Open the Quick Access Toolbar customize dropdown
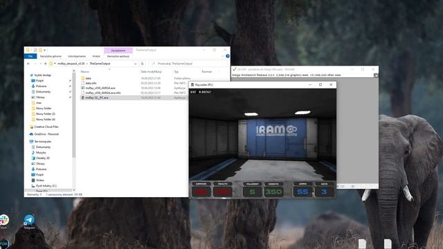Image resolution: width=443 pixels, height=249 pixels. (44, 50)
